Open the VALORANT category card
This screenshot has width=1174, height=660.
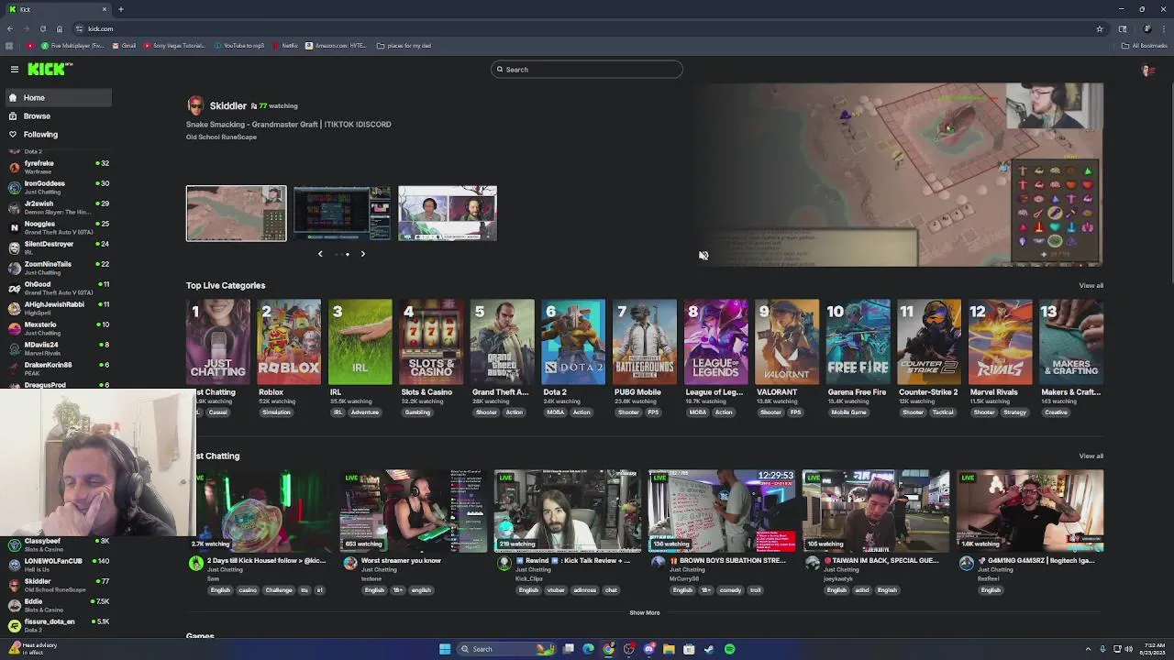pos(786,341)
